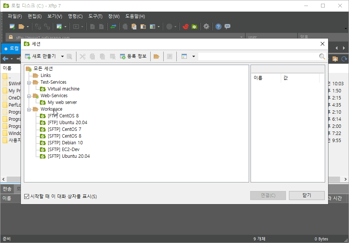Screen dimensions: 349x243
Task: Click the green-blue synchronize arrows icon
Action: tap(113, 27)
